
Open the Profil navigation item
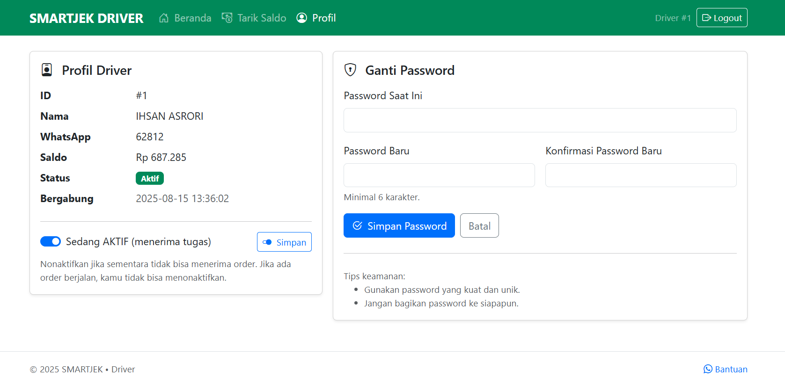[324, 18]
